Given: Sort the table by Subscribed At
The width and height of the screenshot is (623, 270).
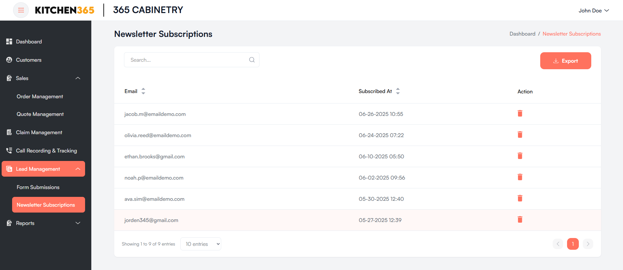Looking at the screenshot, I should pyautogui.click(x=398, y=91).
